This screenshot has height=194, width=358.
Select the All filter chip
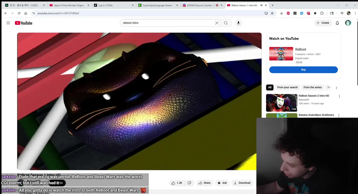tap(270, 87)
